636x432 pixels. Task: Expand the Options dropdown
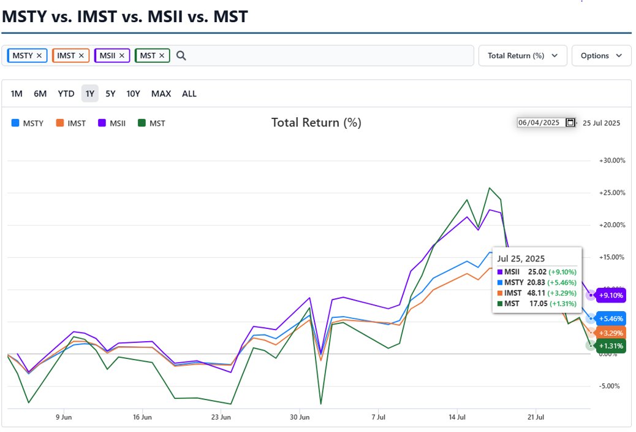click(x=601, y=56)
